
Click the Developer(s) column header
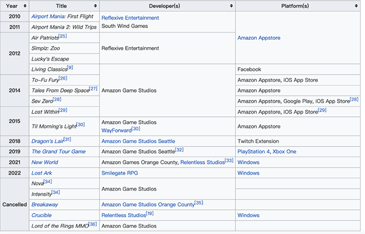(x=167, y=6)
